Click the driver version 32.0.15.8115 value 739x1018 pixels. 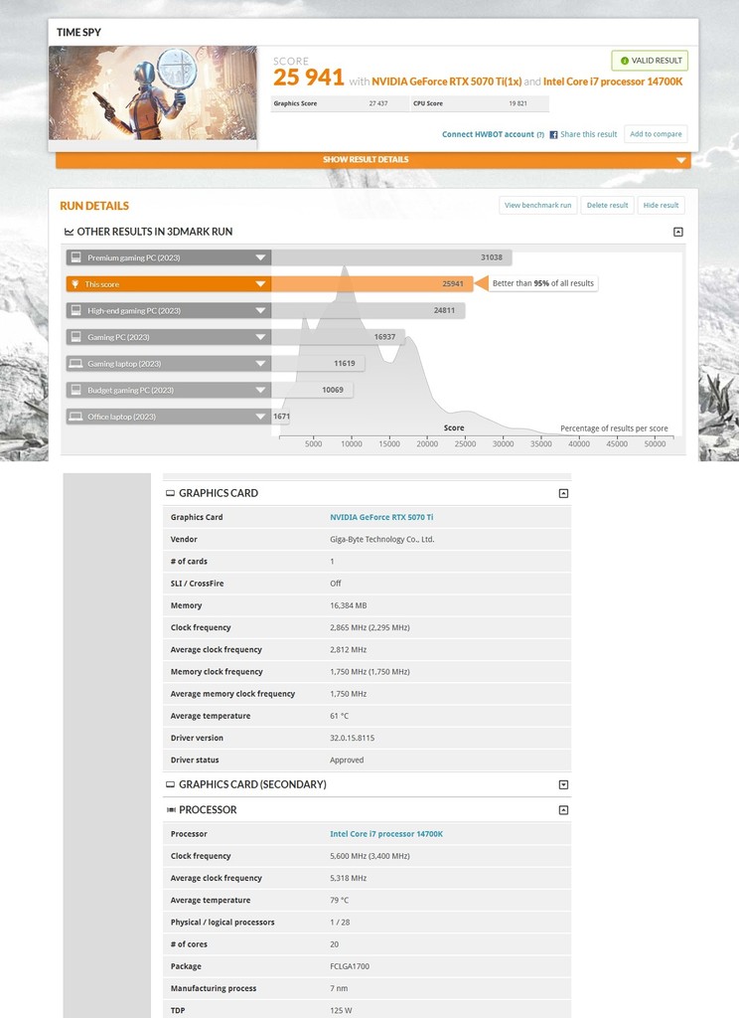click(x=353, y=739)
